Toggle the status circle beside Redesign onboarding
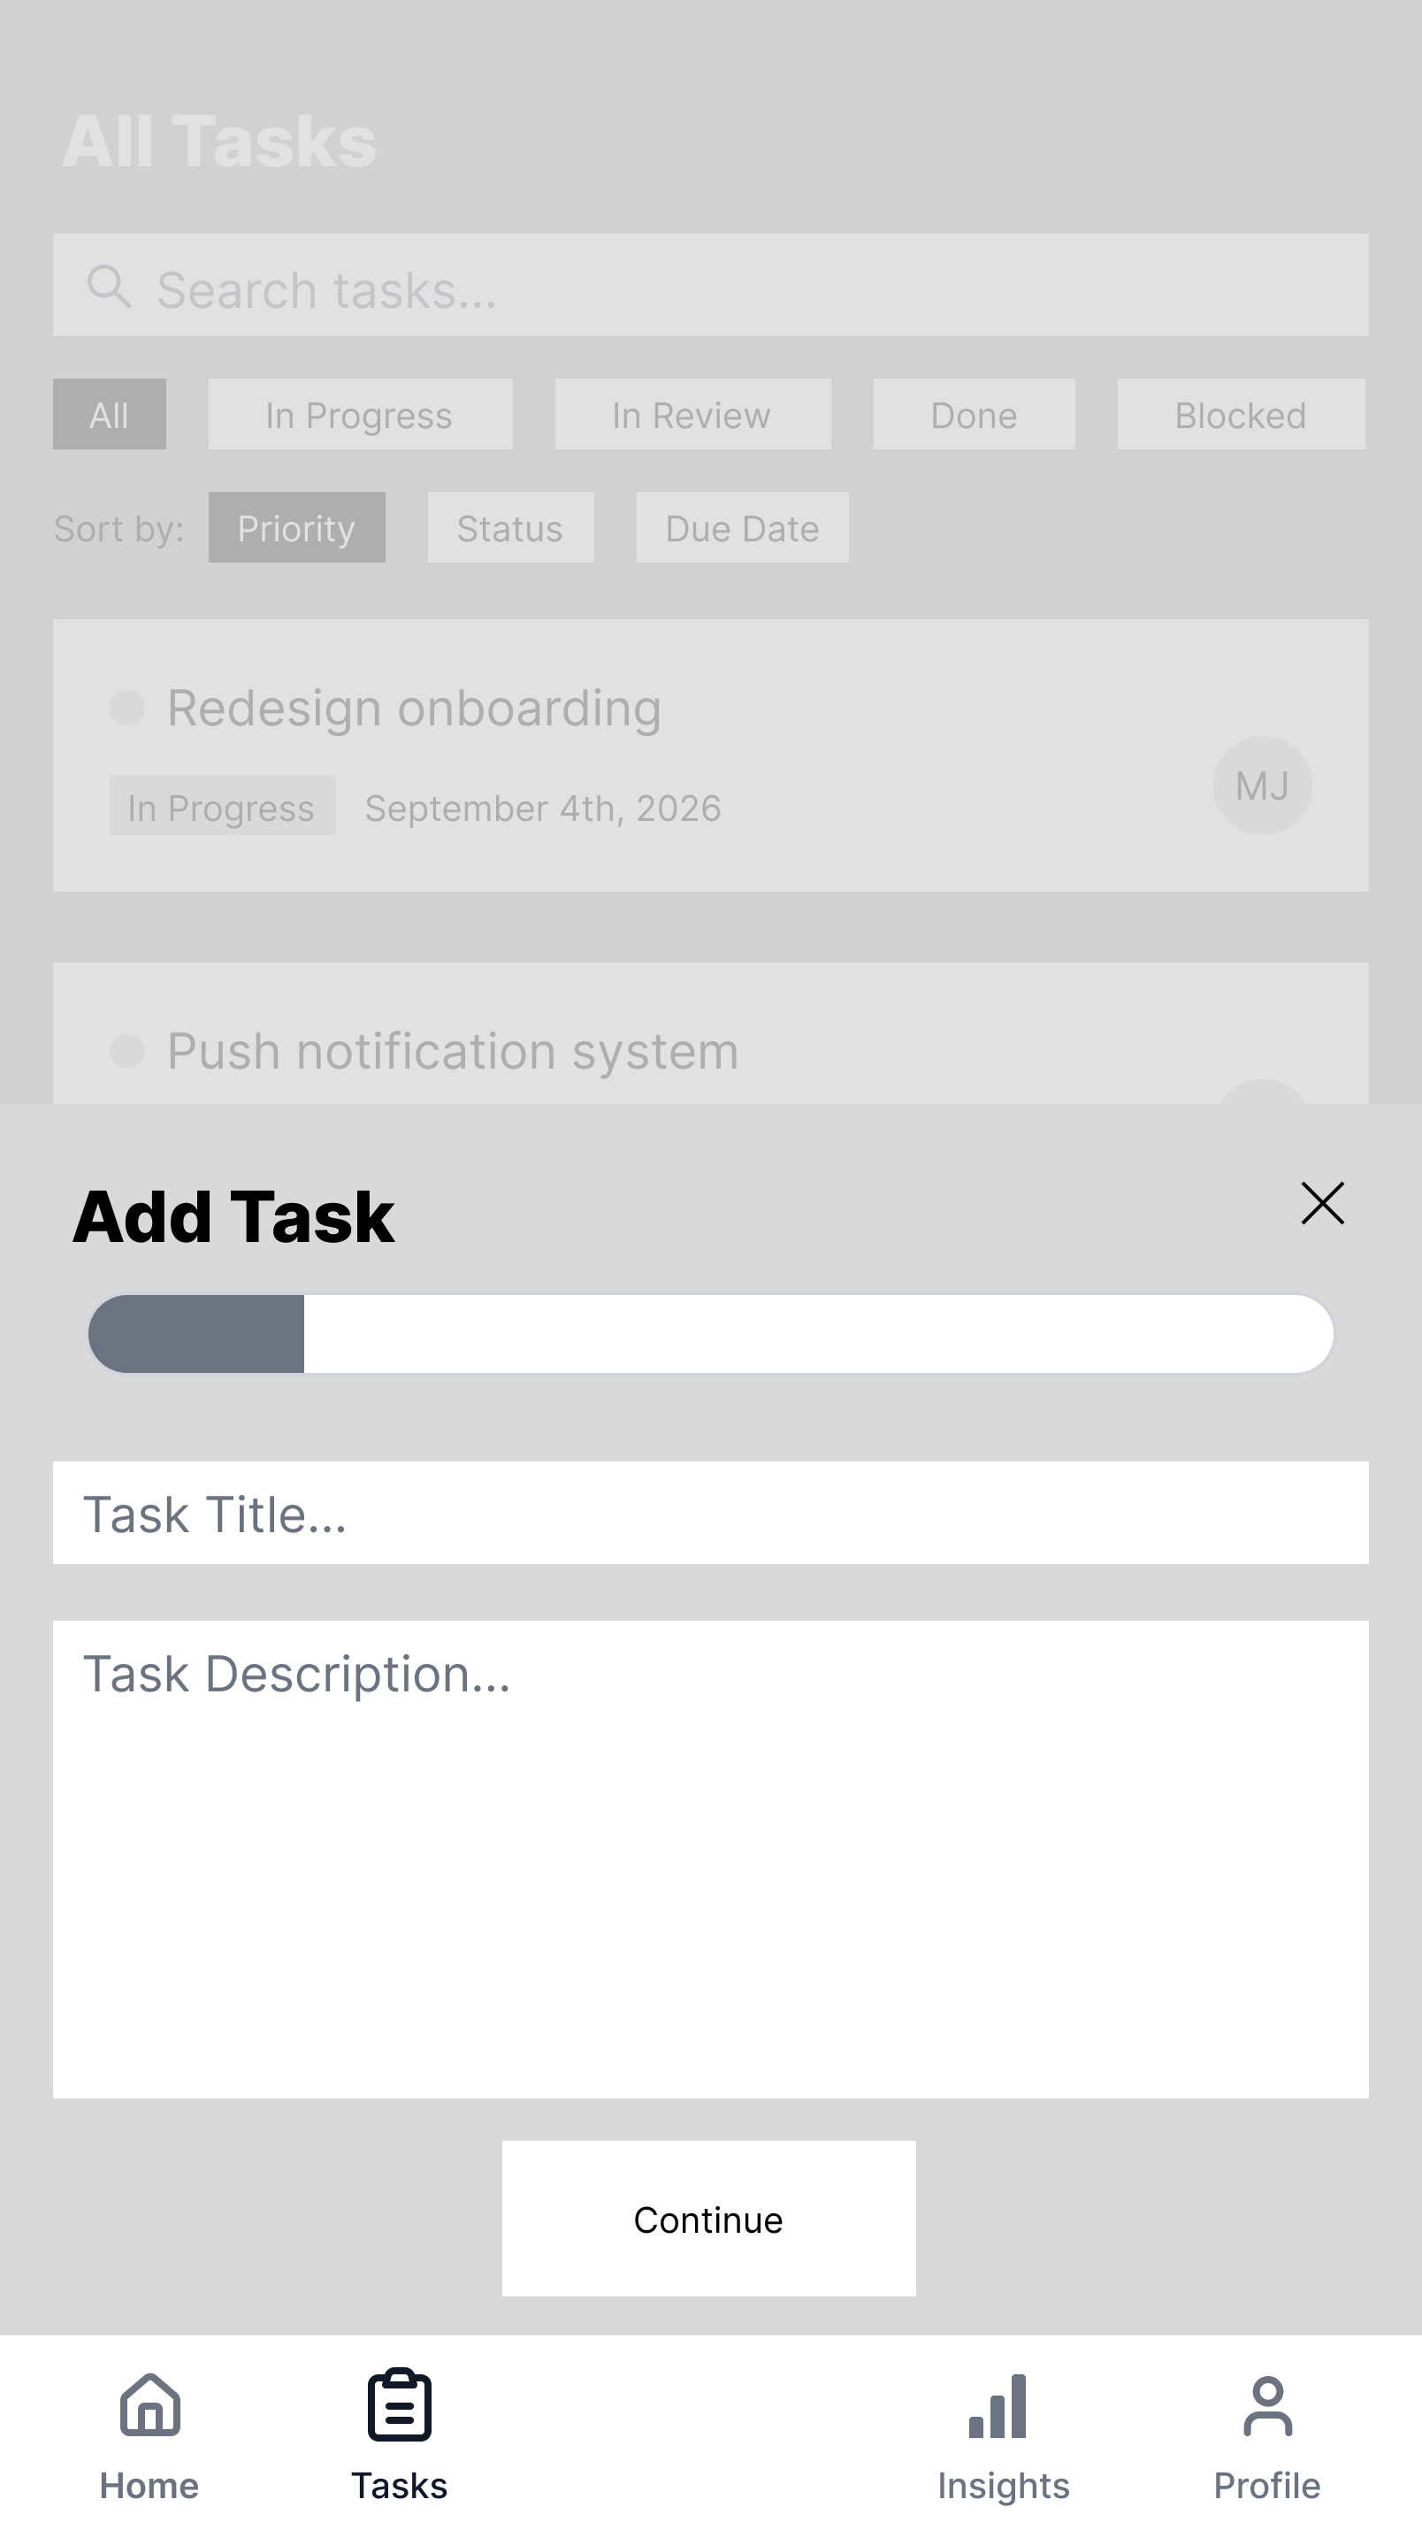Screen dimensions: 1422x2530 (x=127, y=707)
